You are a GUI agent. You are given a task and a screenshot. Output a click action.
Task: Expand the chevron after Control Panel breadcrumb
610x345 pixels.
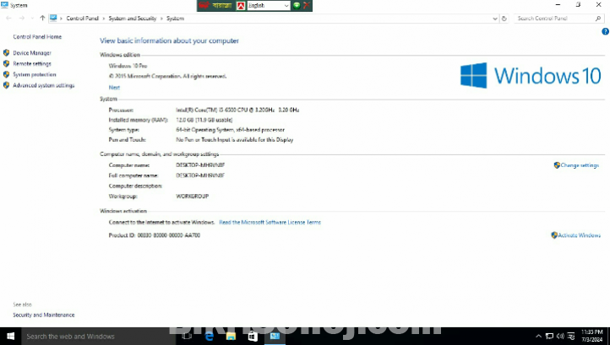(x=104, y=19)
